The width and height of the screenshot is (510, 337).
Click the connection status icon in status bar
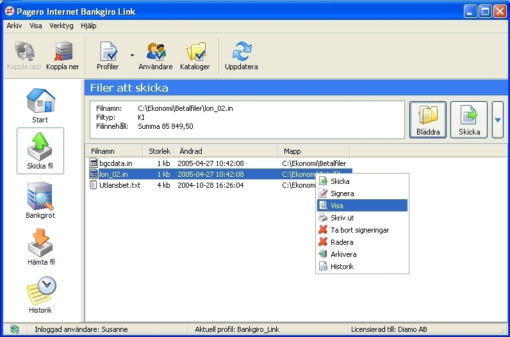(x=14, y=329)
